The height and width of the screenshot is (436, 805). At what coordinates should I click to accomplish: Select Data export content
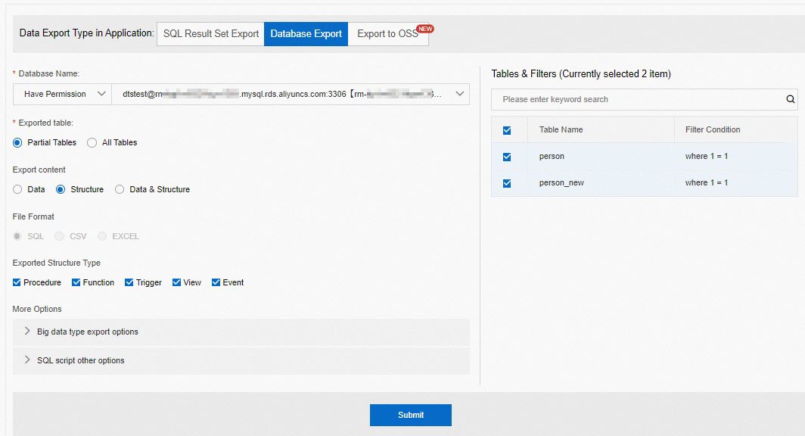(x=17, y=189)
